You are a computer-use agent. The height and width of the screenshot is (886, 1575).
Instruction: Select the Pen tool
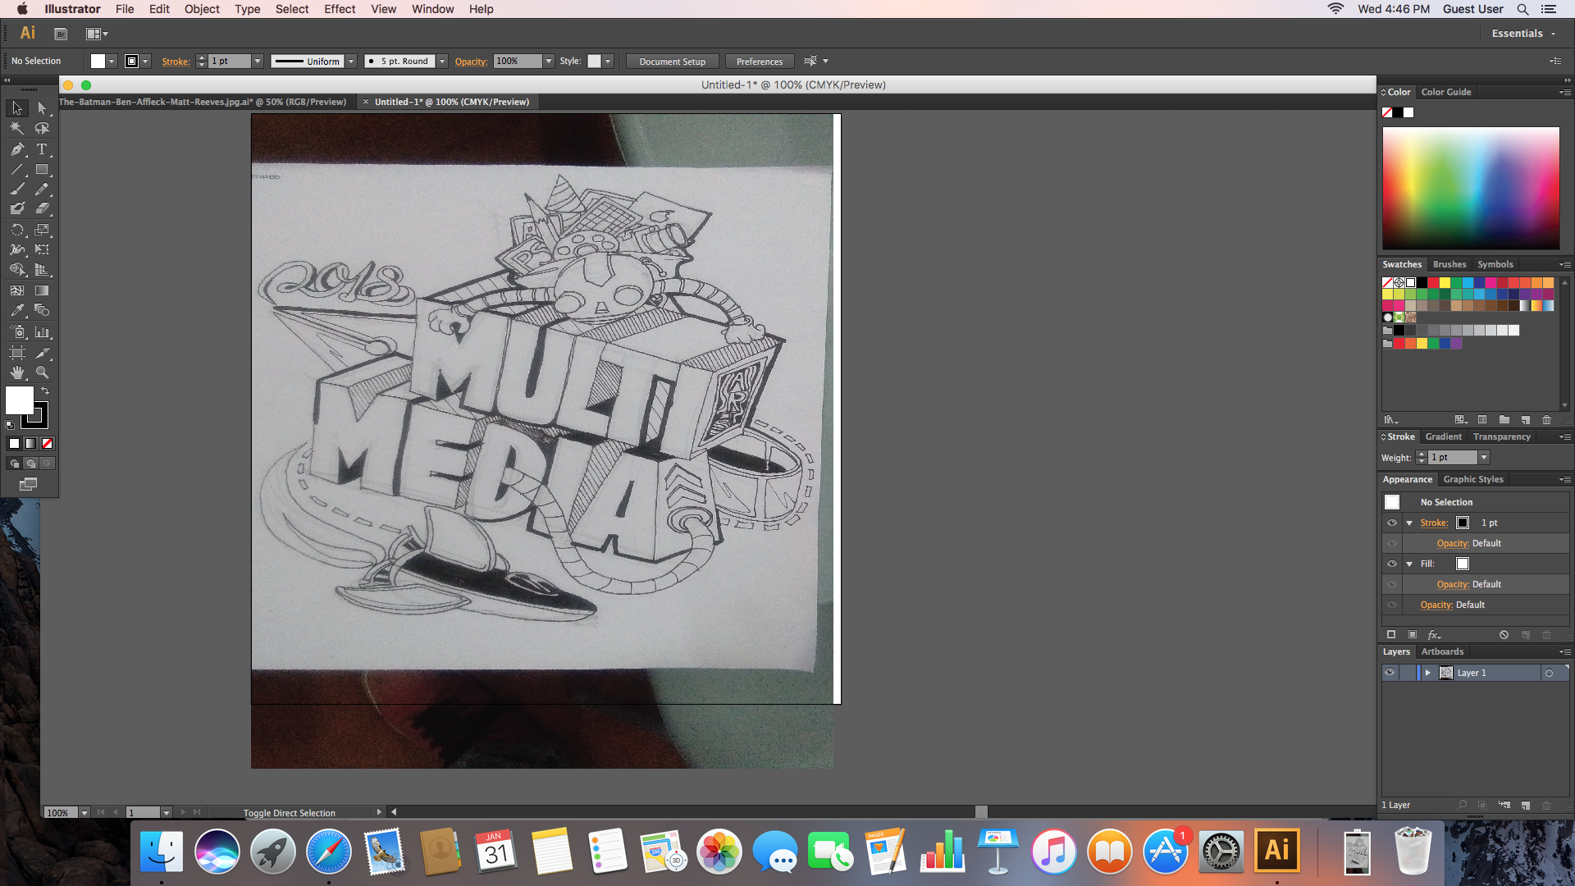[16, 149]
